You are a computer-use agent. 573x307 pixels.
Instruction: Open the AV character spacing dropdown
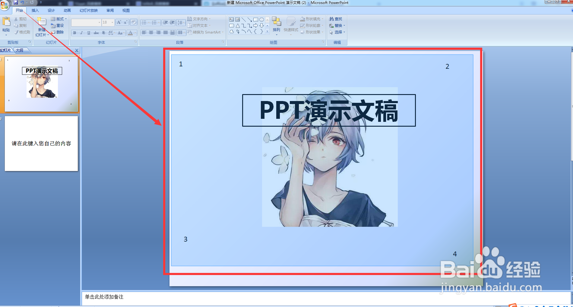point(112,33)
